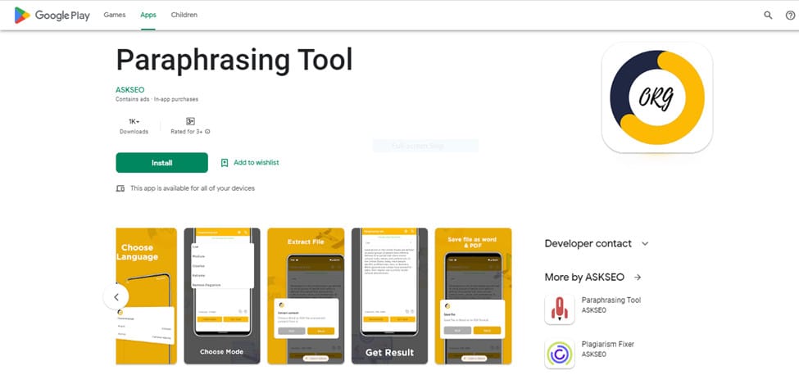Select the Apps tab
The width and height of the screenshot is (799, 375).
[148, 16]
